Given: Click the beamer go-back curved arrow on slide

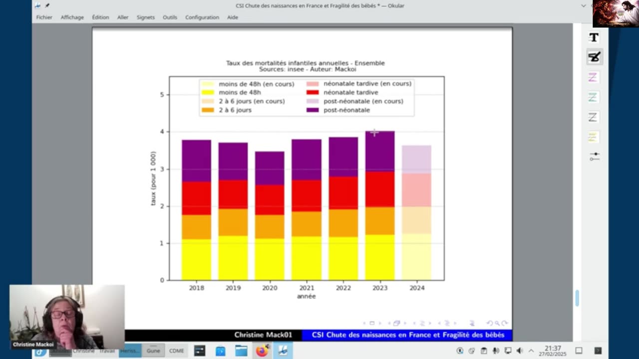Looking at the screenshot, I should click(489, 323).
